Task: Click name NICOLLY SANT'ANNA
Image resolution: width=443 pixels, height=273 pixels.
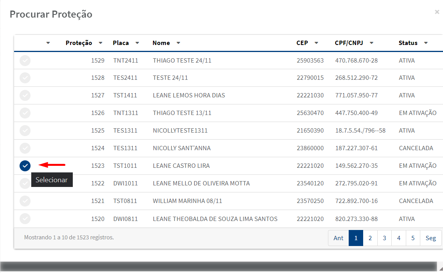Action: click(x=182, y=148)
